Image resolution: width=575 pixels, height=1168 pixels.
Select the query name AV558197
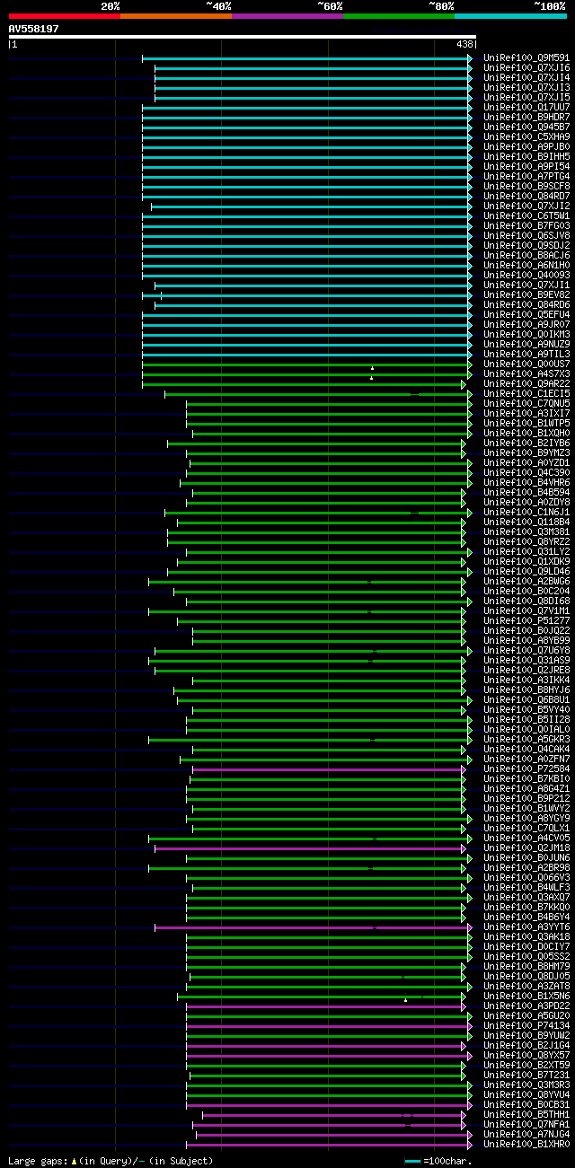(x=34, y=29)
